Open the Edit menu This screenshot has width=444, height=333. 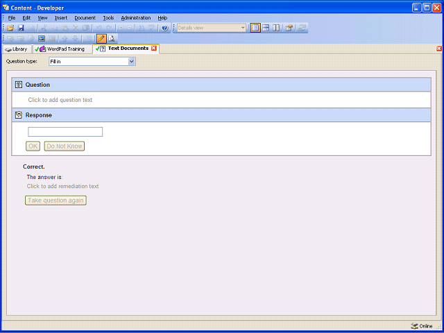point(26,18)
